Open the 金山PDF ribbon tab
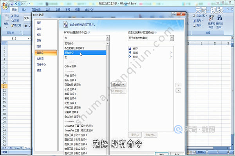 coord(89,9)
